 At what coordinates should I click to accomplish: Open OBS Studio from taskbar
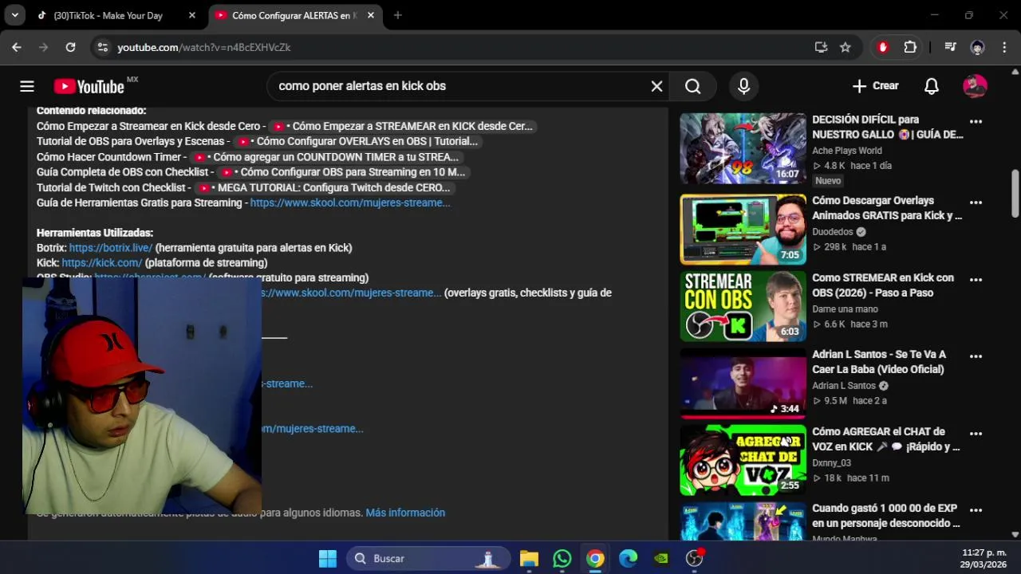[x=695, y=558]
